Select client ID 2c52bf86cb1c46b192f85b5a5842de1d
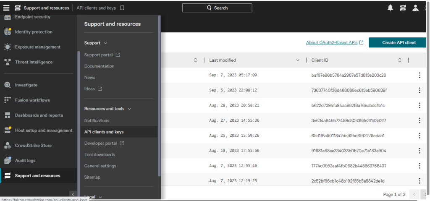 click(x=348, y=181)
